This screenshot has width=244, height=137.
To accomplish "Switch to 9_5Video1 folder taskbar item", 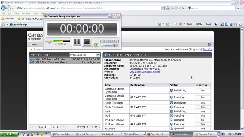I will tap(110, 134).
